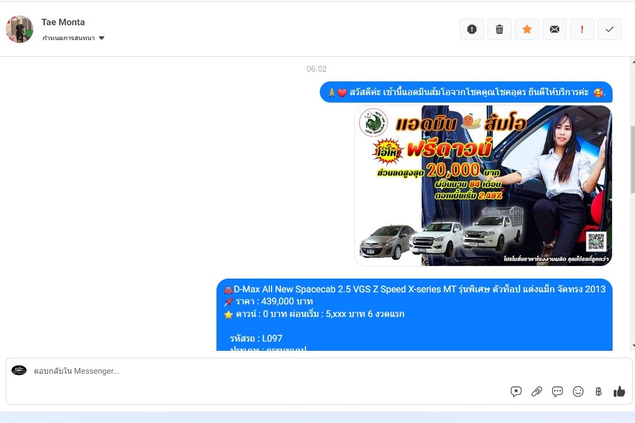This screenshot has height=423, width=635.
Task: Click the page avatar beside reply box
Action: [19, 370]
